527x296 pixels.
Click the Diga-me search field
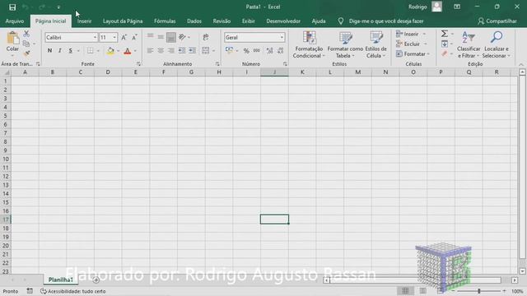[386, 21]
